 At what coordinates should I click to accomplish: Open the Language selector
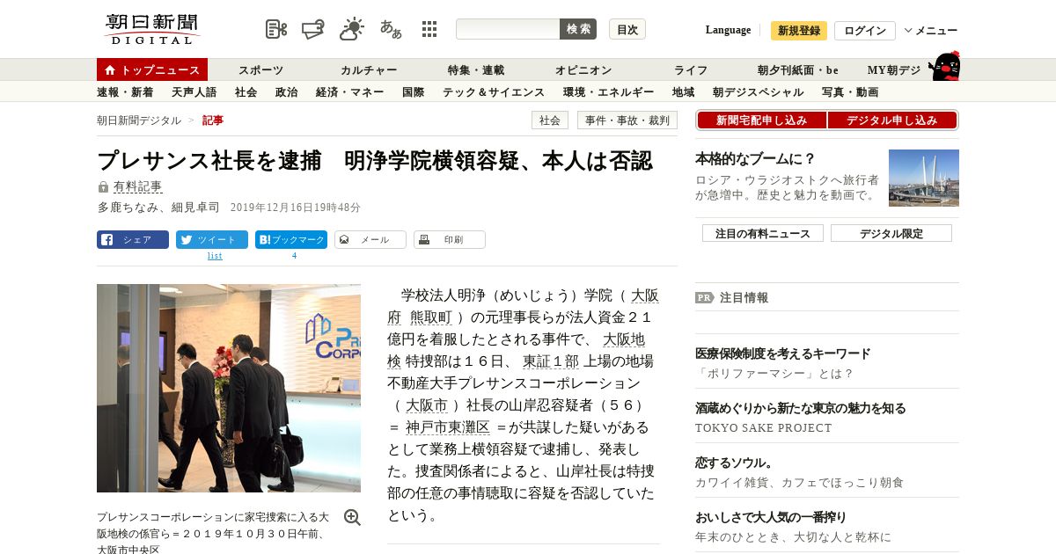point(728,30)
